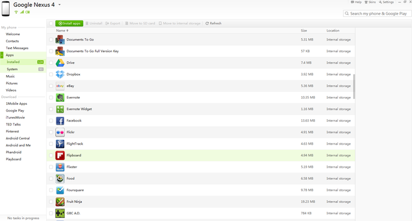412x221 pixels.
Task: Click the app list vertical scrollbar
Action: (354, 87)
